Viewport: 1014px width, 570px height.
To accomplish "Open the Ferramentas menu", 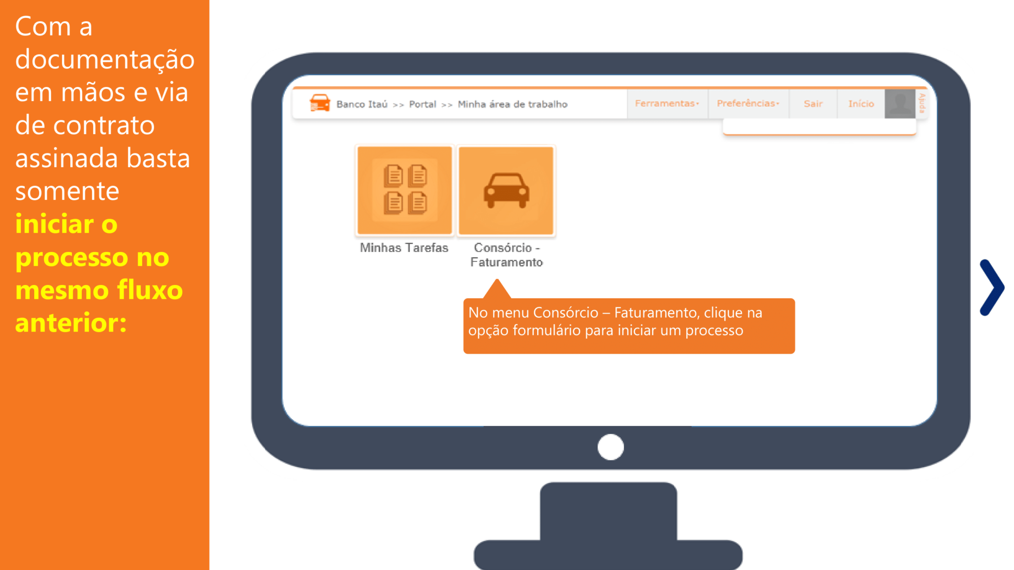I will [665, 104].
